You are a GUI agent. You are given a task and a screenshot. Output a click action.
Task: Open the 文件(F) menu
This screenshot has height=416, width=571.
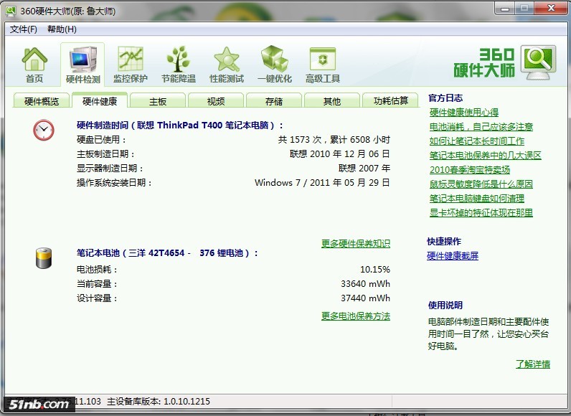click(24, 29)
